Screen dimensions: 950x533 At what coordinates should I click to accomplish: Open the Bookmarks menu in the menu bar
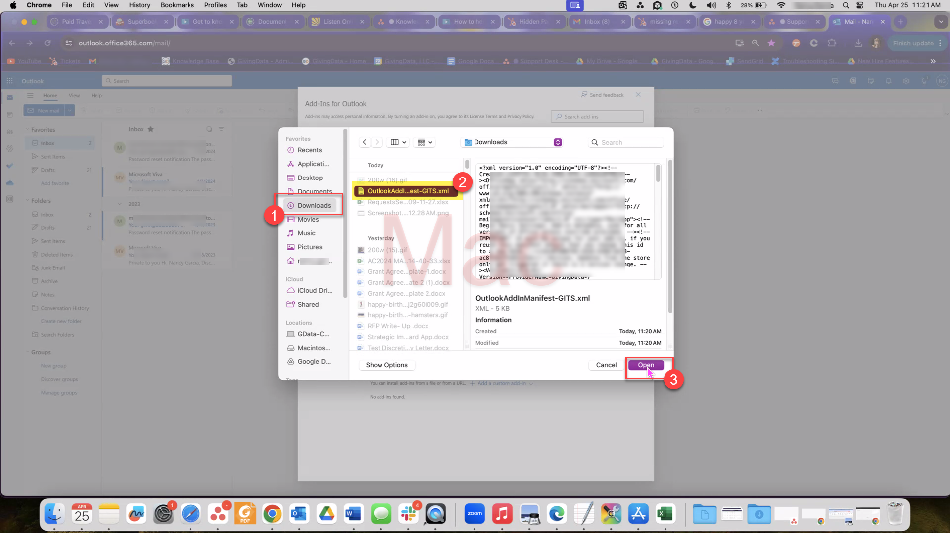177,5
